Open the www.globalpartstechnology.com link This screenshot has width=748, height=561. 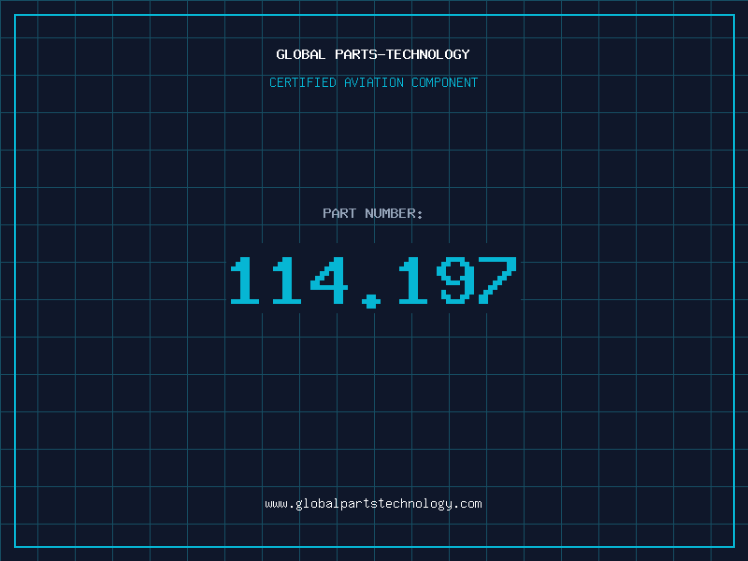point(373,504)
